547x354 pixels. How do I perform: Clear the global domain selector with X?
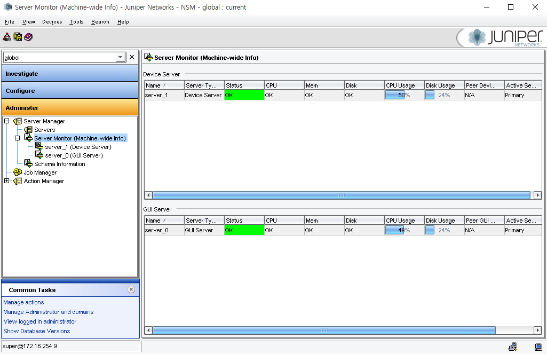point(132,57)
